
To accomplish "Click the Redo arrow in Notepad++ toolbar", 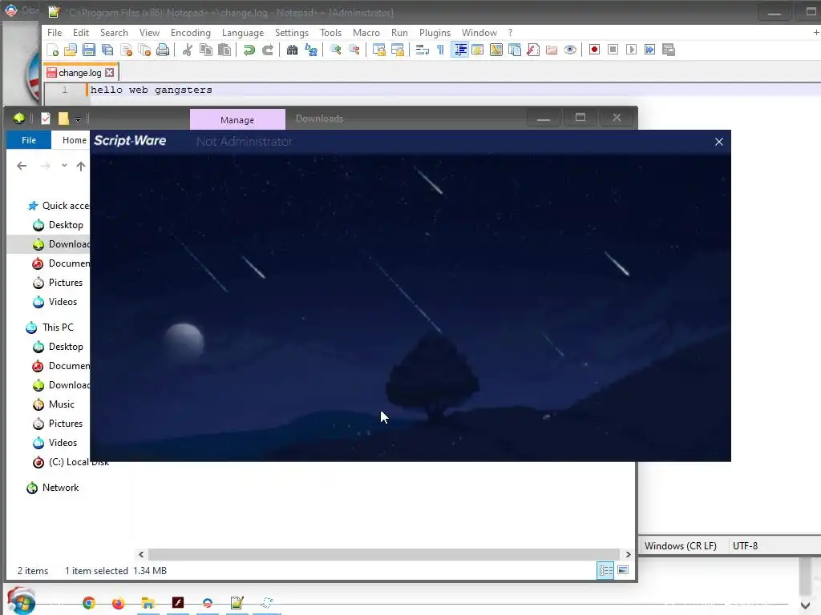I will pos(268,50).
